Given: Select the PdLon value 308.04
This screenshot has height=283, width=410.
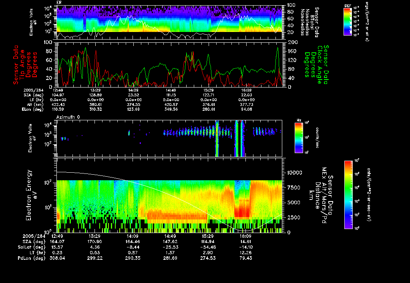Looking at the screenshot, I should (x=57, y=258).
